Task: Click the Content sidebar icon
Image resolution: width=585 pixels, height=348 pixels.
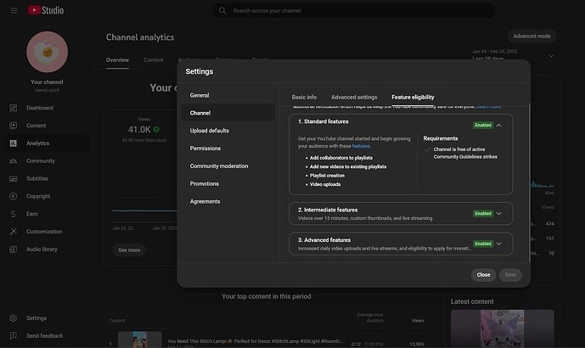Action: [x=14, y=126]
